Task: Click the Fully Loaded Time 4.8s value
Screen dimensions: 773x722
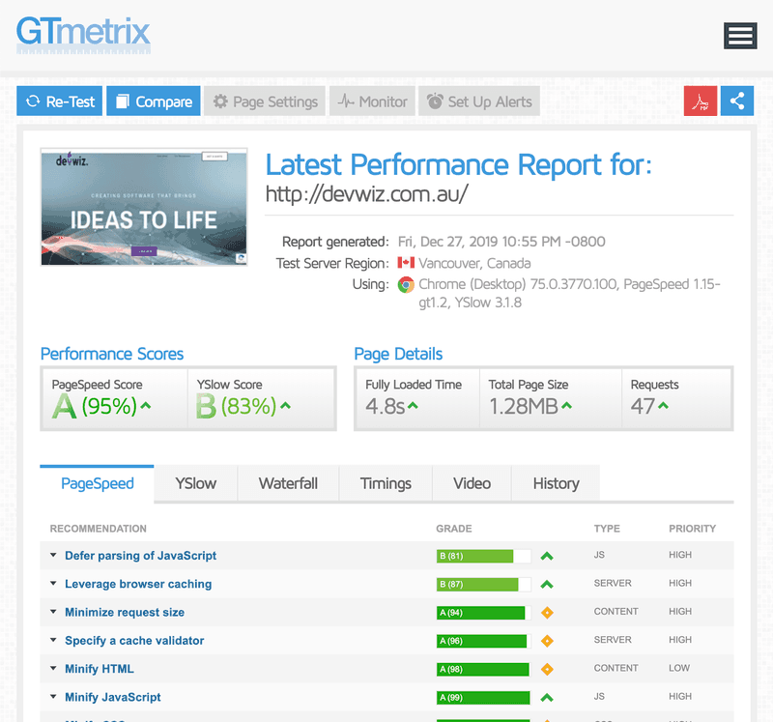Action: [385, 406]
